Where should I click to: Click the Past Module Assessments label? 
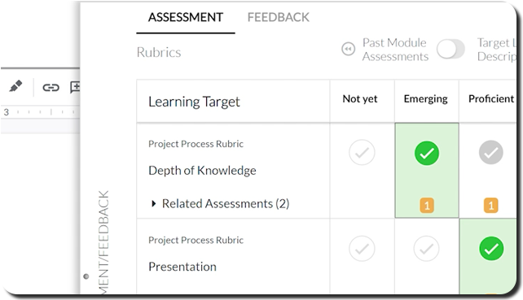click(x=395, y=50)
